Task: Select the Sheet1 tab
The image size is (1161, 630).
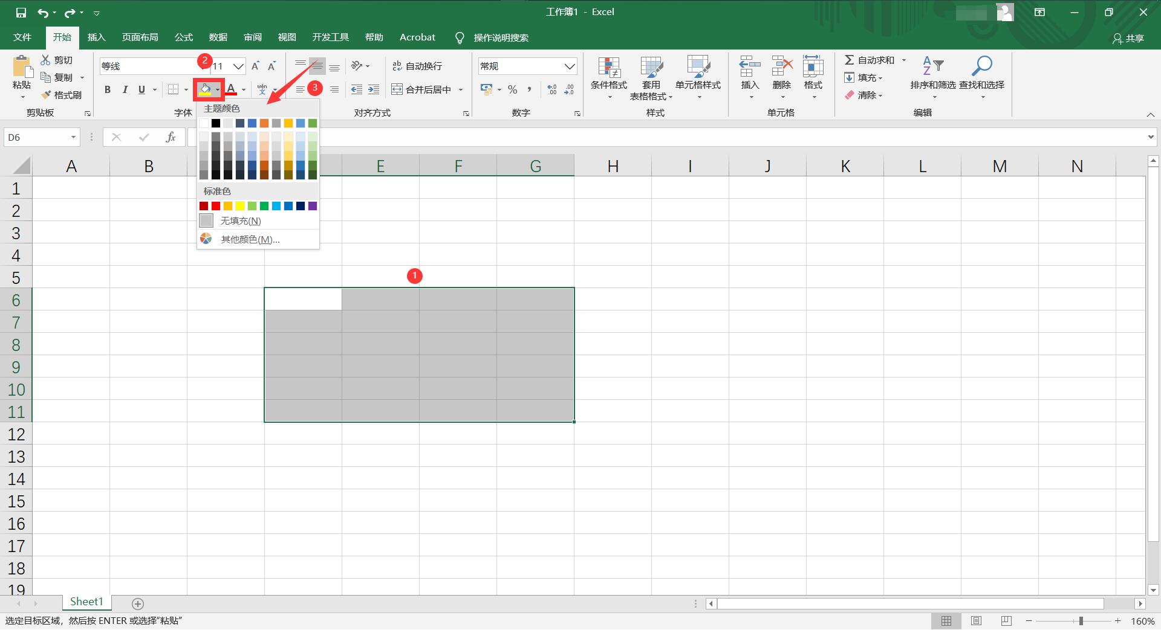Action: coord(86,602)
